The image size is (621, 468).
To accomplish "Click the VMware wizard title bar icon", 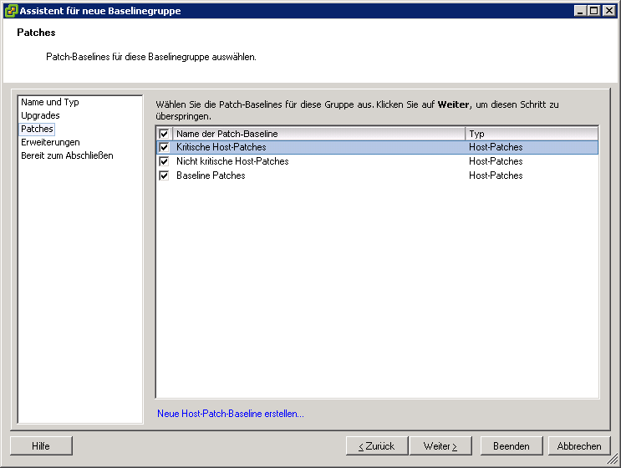I will (11, 11).
